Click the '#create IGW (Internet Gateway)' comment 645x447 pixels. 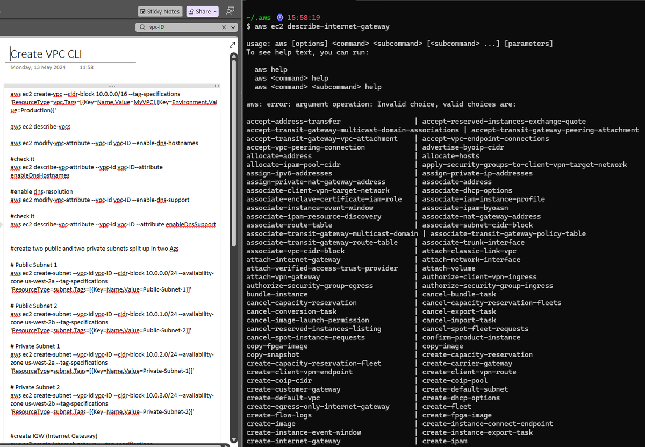[54, 436]
